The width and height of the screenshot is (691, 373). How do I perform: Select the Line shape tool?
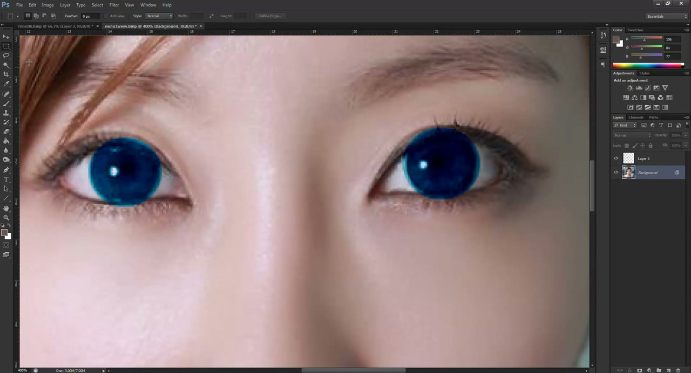(x=6, y=198)
